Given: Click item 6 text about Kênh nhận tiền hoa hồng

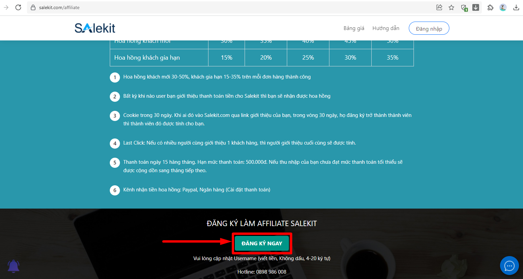Looking at the screenshot, I should 197,190.
